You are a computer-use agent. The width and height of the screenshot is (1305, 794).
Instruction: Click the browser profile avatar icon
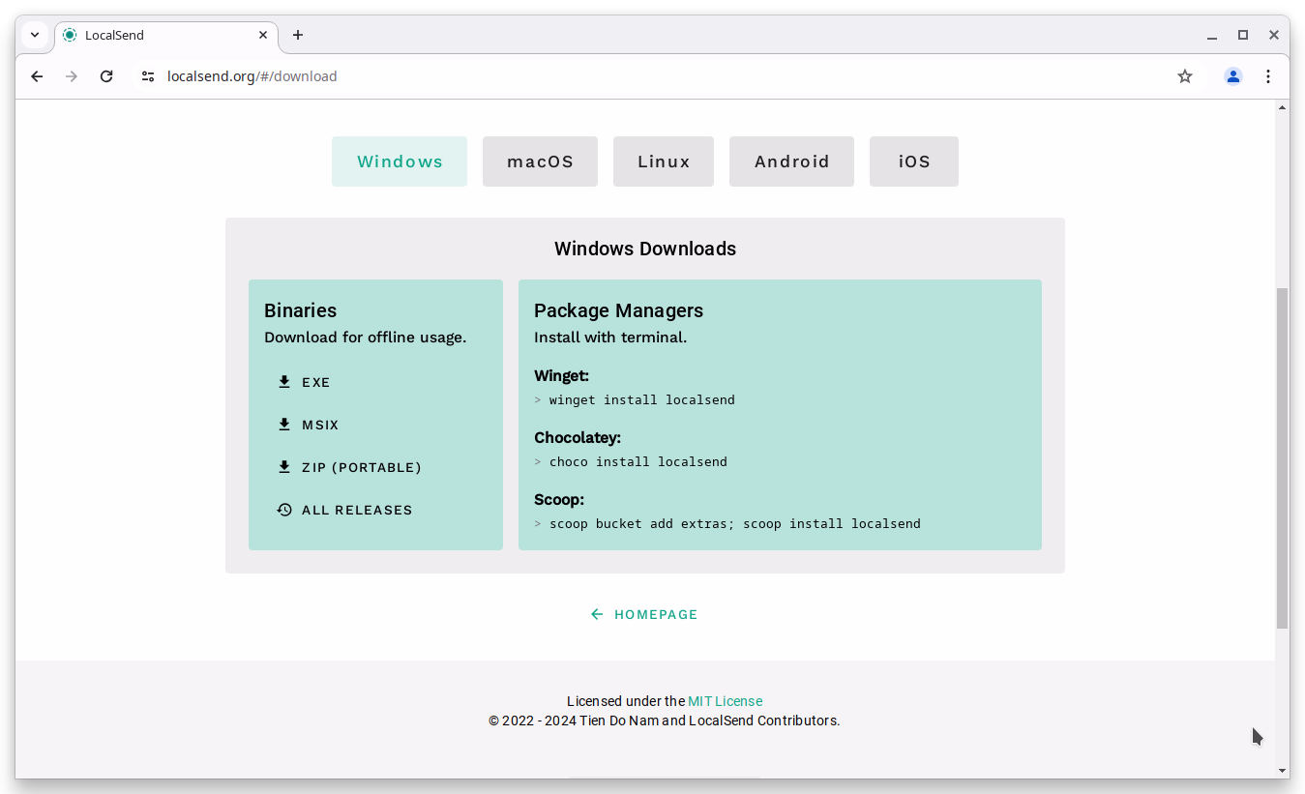pos(1232,75)
